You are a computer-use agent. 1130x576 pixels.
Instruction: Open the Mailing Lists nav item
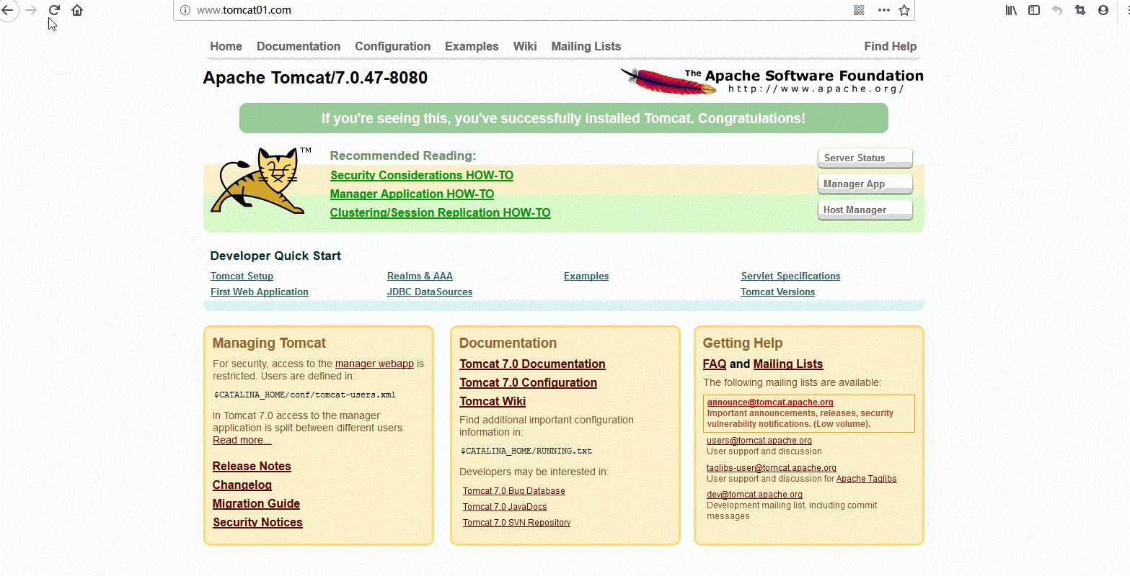586,46
